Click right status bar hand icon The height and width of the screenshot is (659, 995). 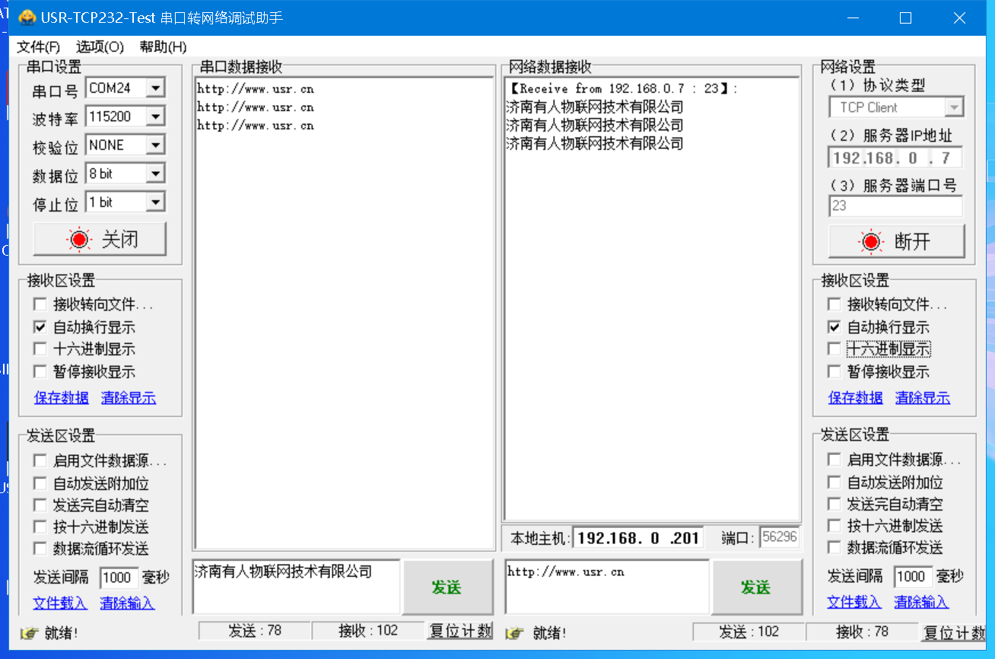(x=515, y=632)
